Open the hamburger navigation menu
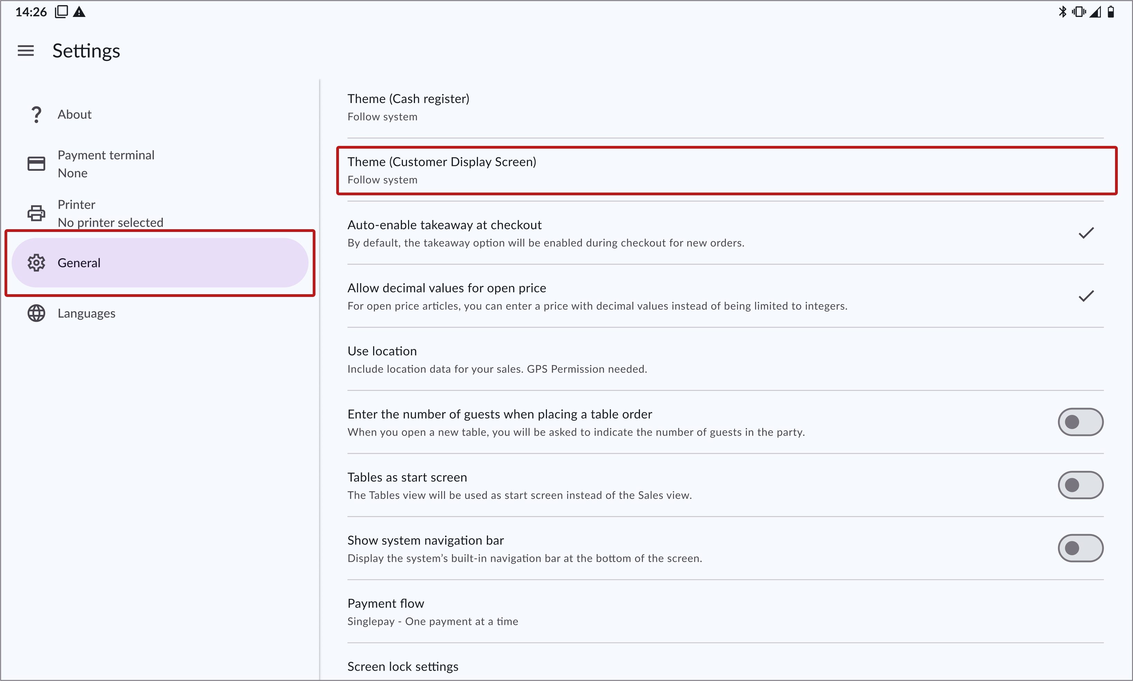This screenshot has height=681, width=1133. pos(26,50)
